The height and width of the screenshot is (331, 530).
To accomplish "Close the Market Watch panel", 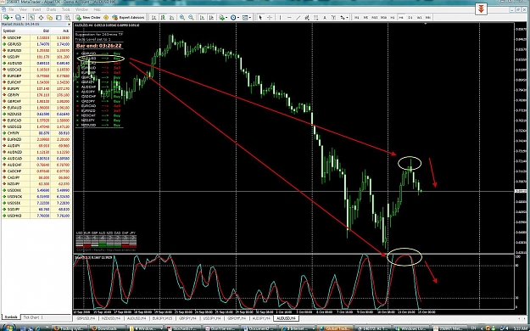I will 70,25.
